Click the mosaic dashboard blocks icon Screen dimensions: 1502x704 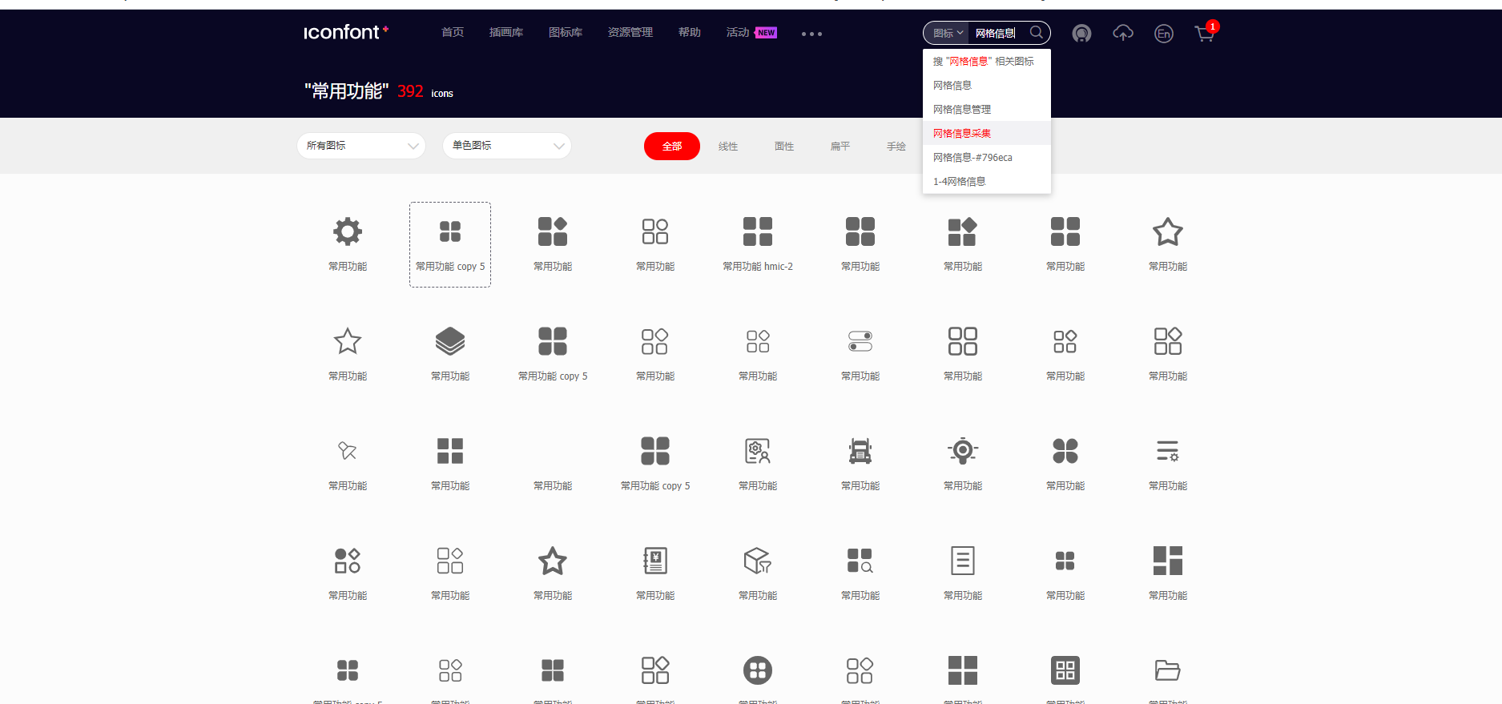[1168, 561]
